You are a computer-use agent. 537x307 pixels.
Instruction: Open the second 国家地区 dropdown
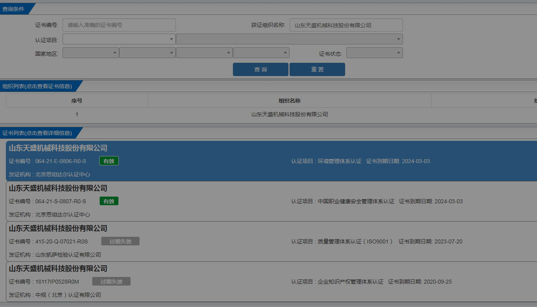pos(147,53)
